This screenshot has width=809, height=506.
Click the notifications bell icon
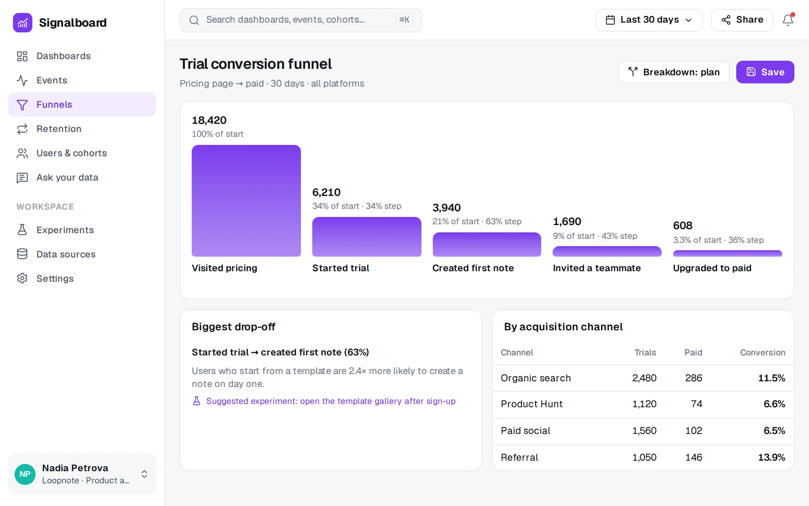point(788,20)
